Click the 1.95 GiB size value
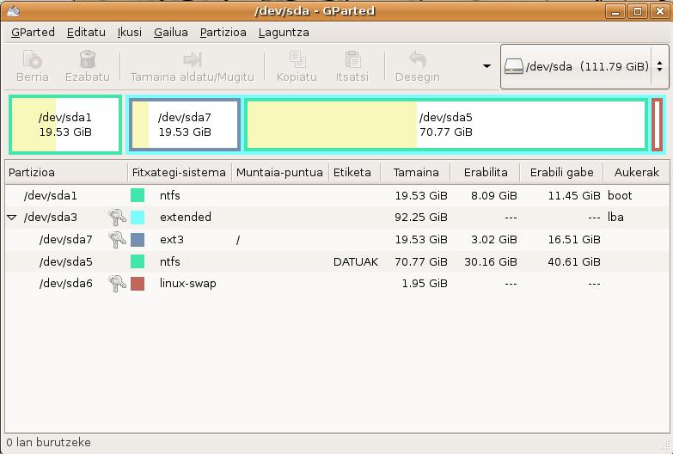This screenshot has width=673, height=454. tap(425, 284)
